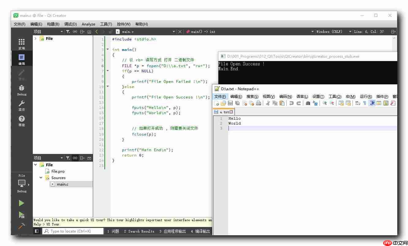Open the 搜索(S) menu in Notepad++
Viewport: 408px width, 246px height.
252,97
